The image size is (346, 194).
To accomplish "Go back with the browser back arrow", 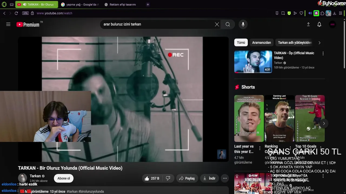I will [x=4, y=13].
